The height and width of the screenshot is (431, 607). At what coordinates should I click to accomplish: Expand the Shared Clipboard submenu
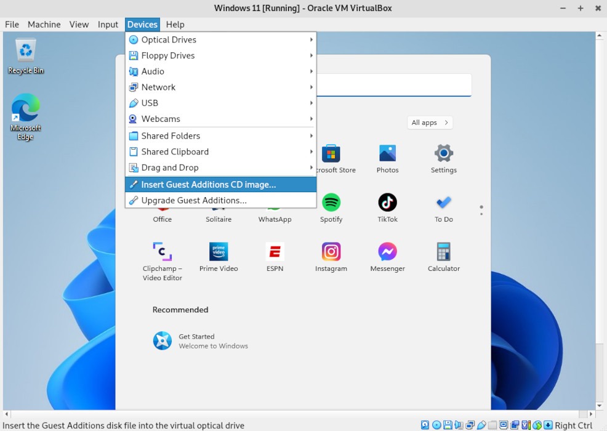pyautogui.click(x=174, y=151)
